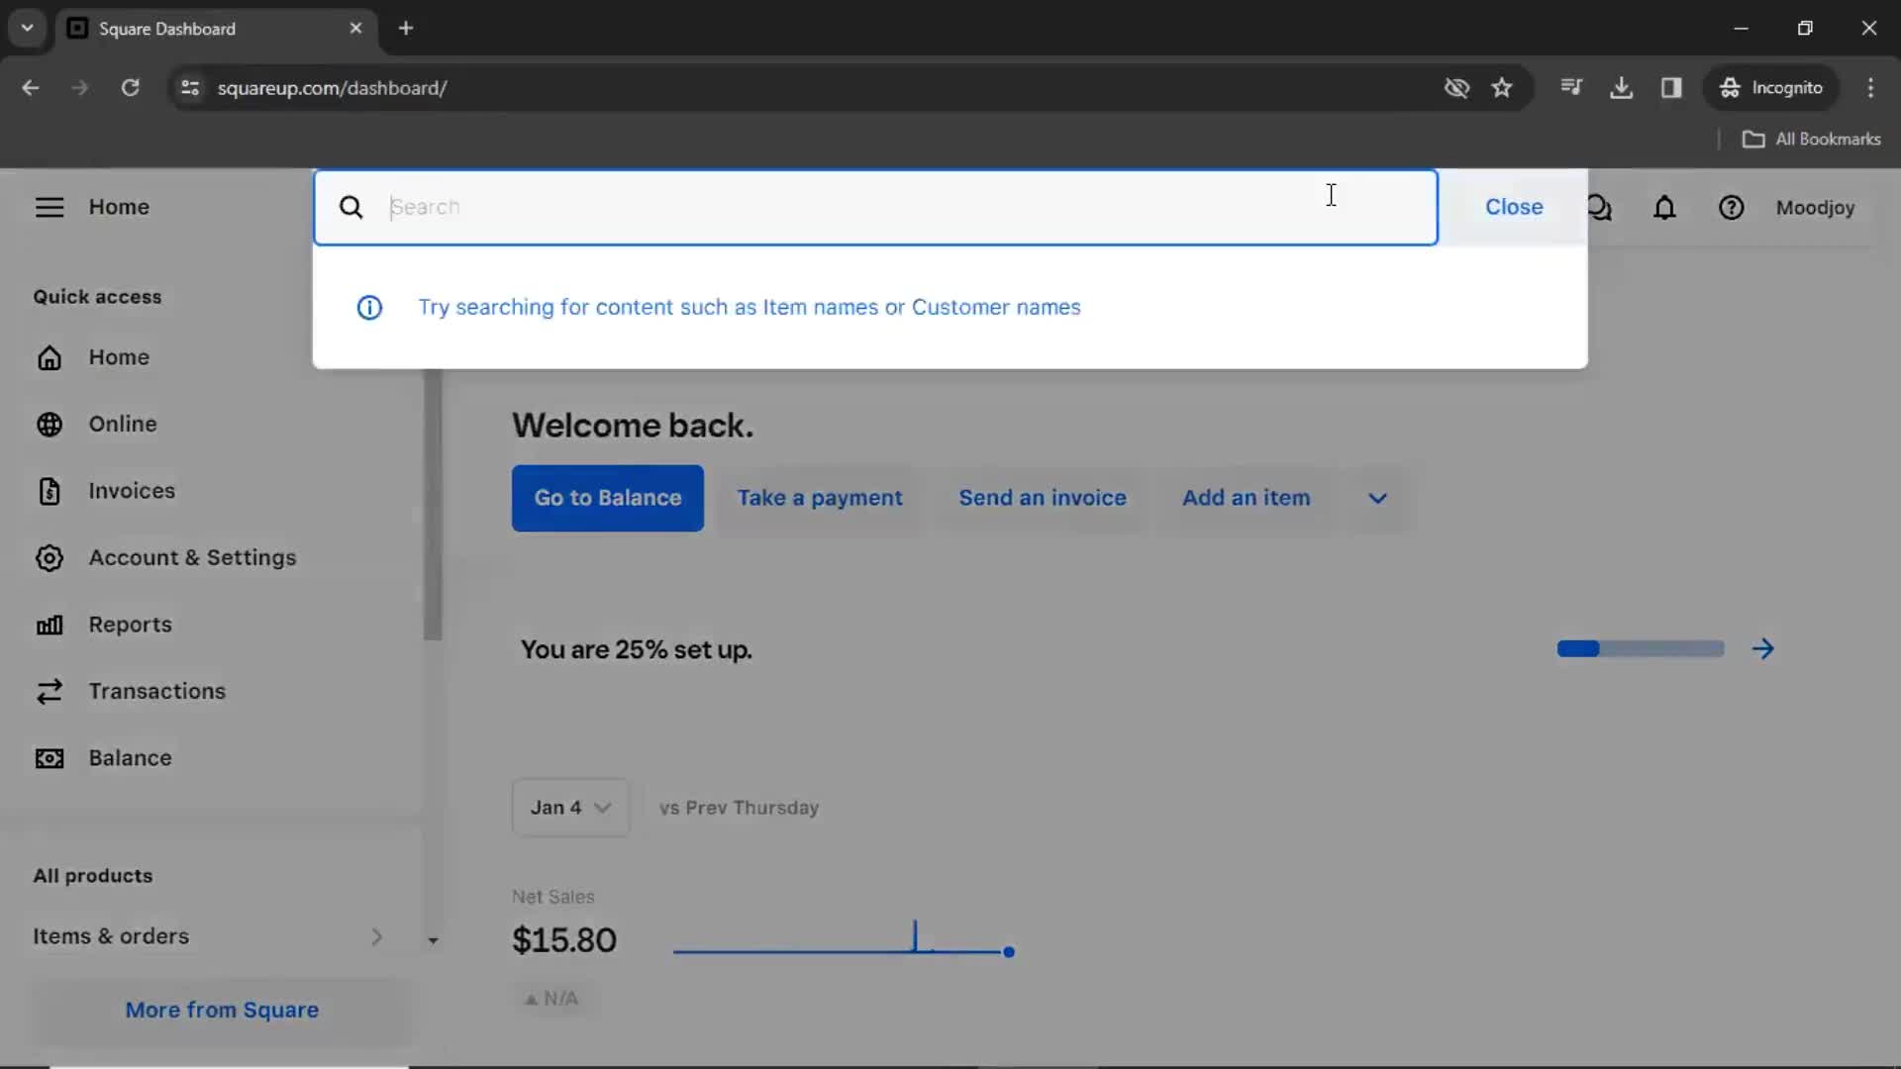
Task: Click the Transactions arrows icon
Action: (50, 691)
